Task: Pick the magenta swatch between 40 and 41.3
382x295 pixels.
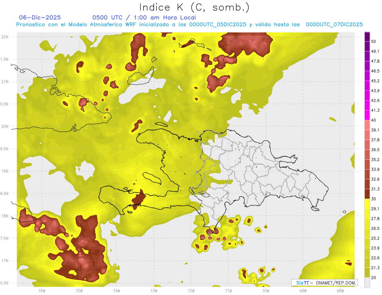Action: 367,115
